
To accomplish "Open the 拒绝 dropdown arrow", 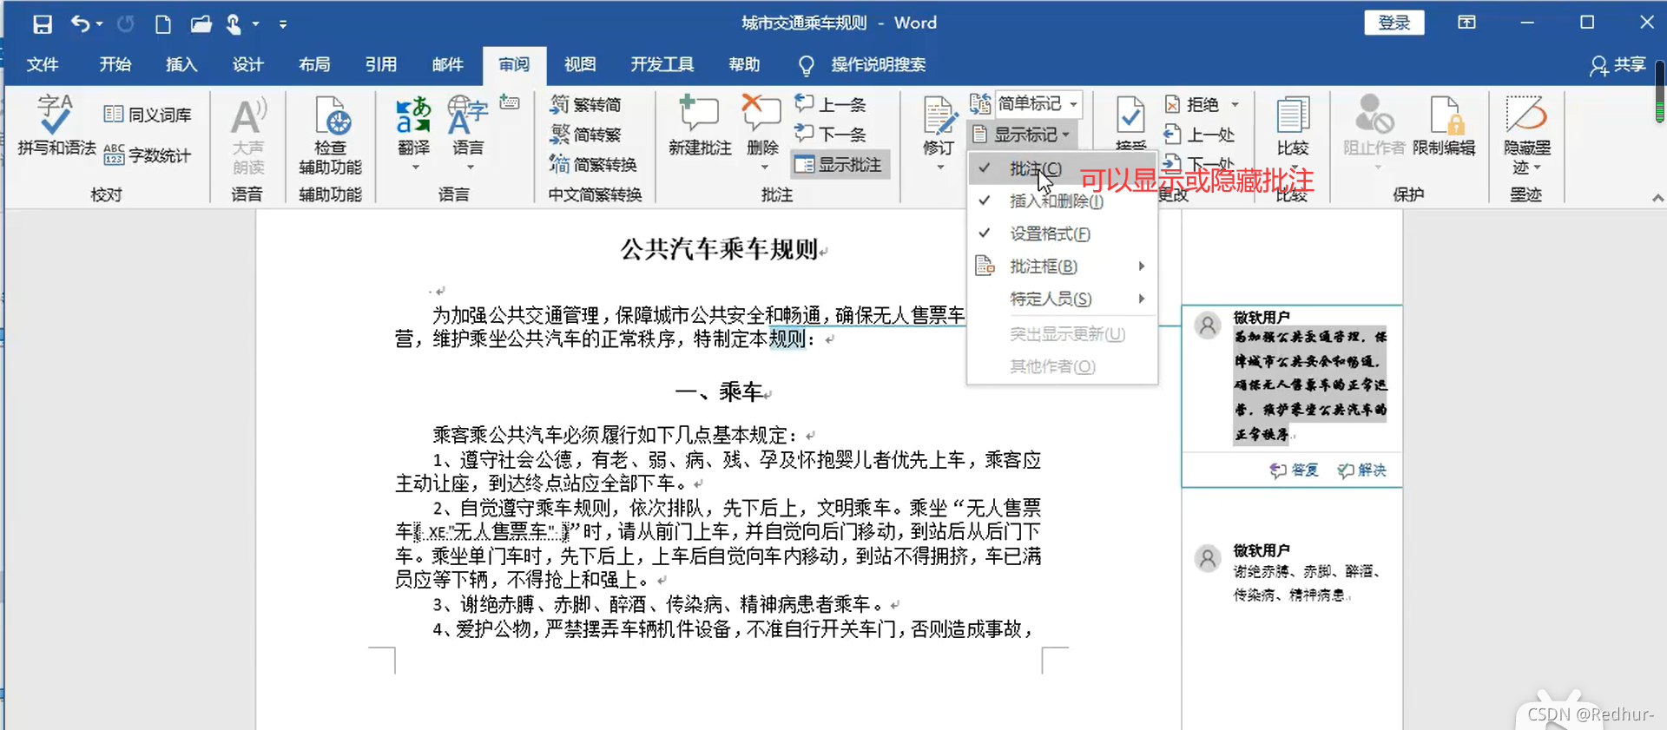I will click(x=1235, y=104).
